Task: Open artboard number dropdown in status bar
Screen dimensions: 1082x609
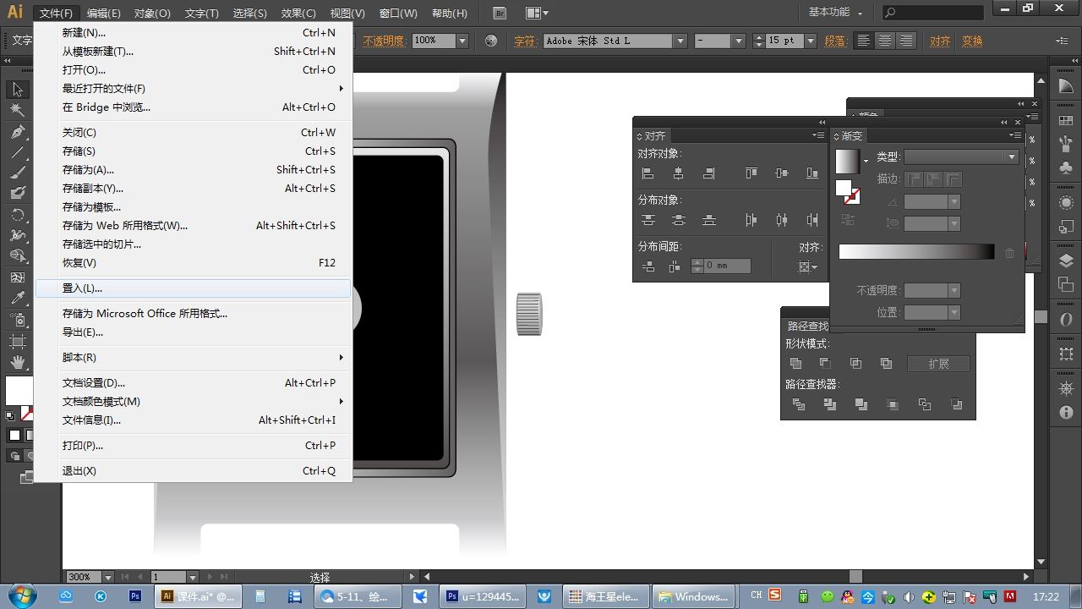Action: tap(193, 577)
